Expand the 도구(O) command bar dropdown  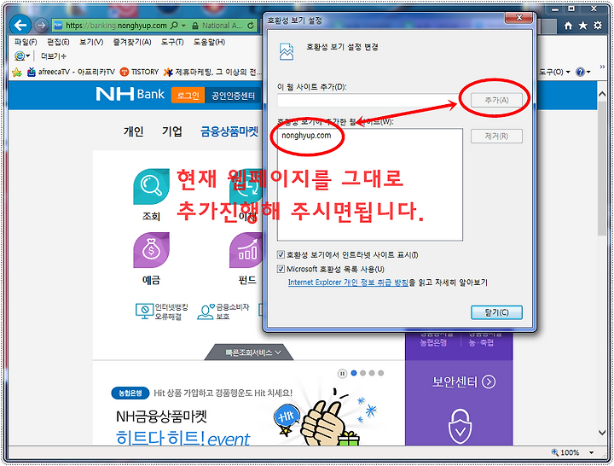click(x=553, y=72)
